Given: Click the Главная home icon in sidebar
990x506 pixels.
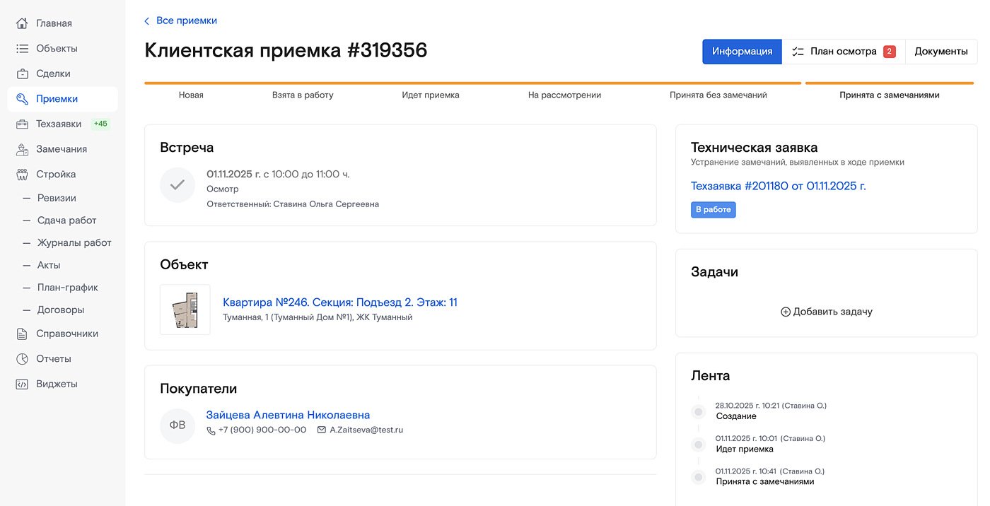Looking at the screenshot, I should click(x=22, y=23).
